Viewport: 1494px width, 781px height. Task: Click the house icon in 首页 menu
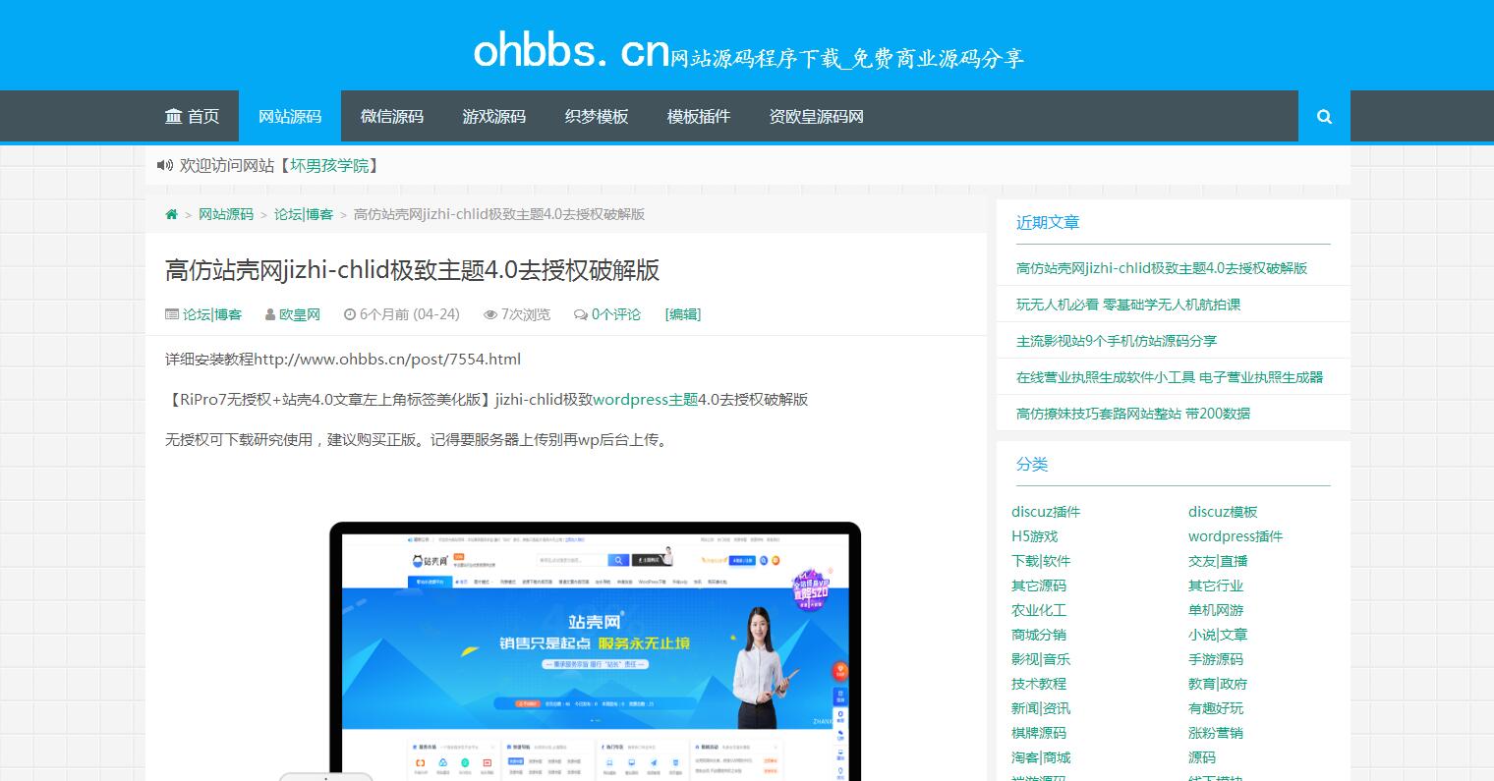click(174, 116)
